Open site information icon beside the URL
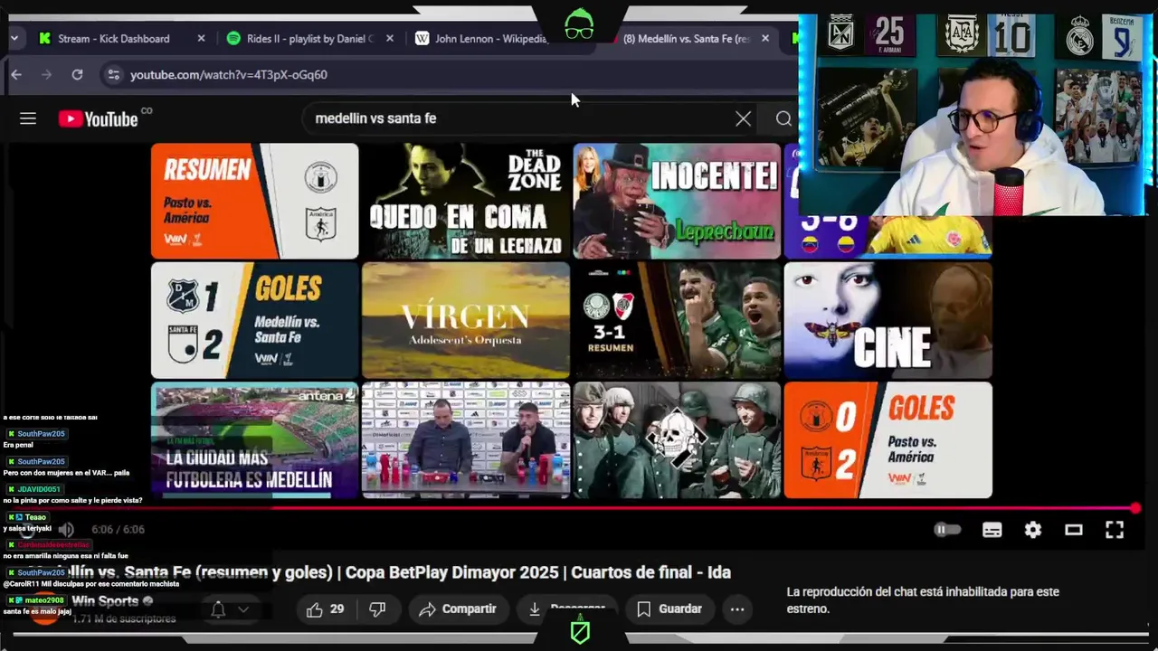1158x651 pixels. pos(113,75)
